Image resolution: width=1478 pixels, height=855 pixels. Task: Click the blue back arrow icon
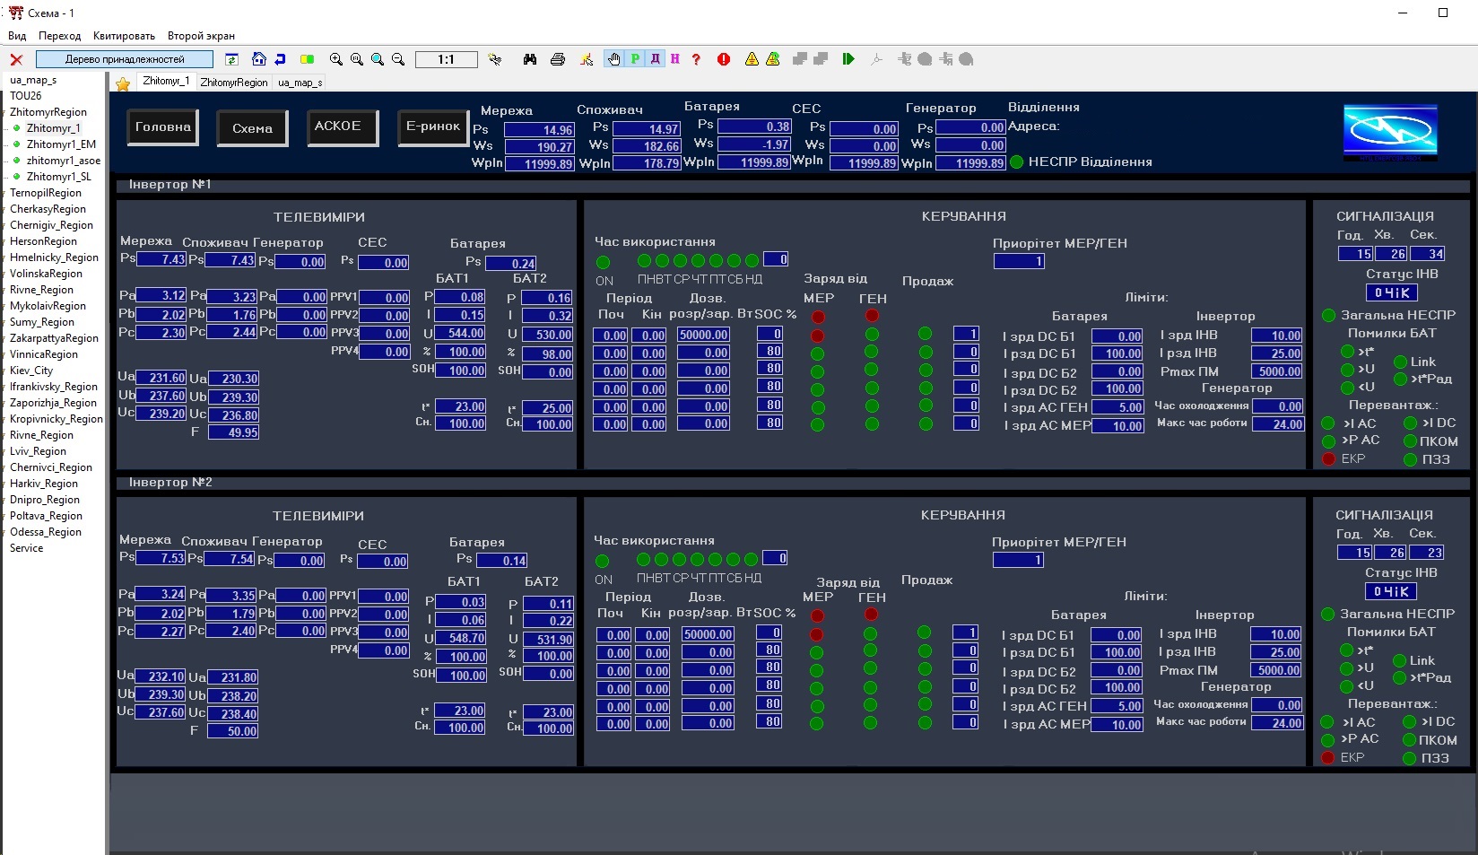point(280,59)
